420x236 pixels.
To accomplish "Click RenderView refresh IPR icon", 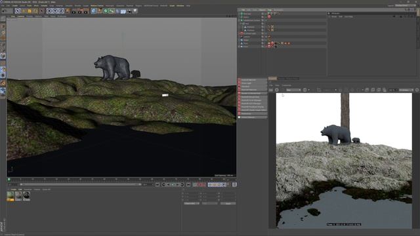I will tap(277, 90).
